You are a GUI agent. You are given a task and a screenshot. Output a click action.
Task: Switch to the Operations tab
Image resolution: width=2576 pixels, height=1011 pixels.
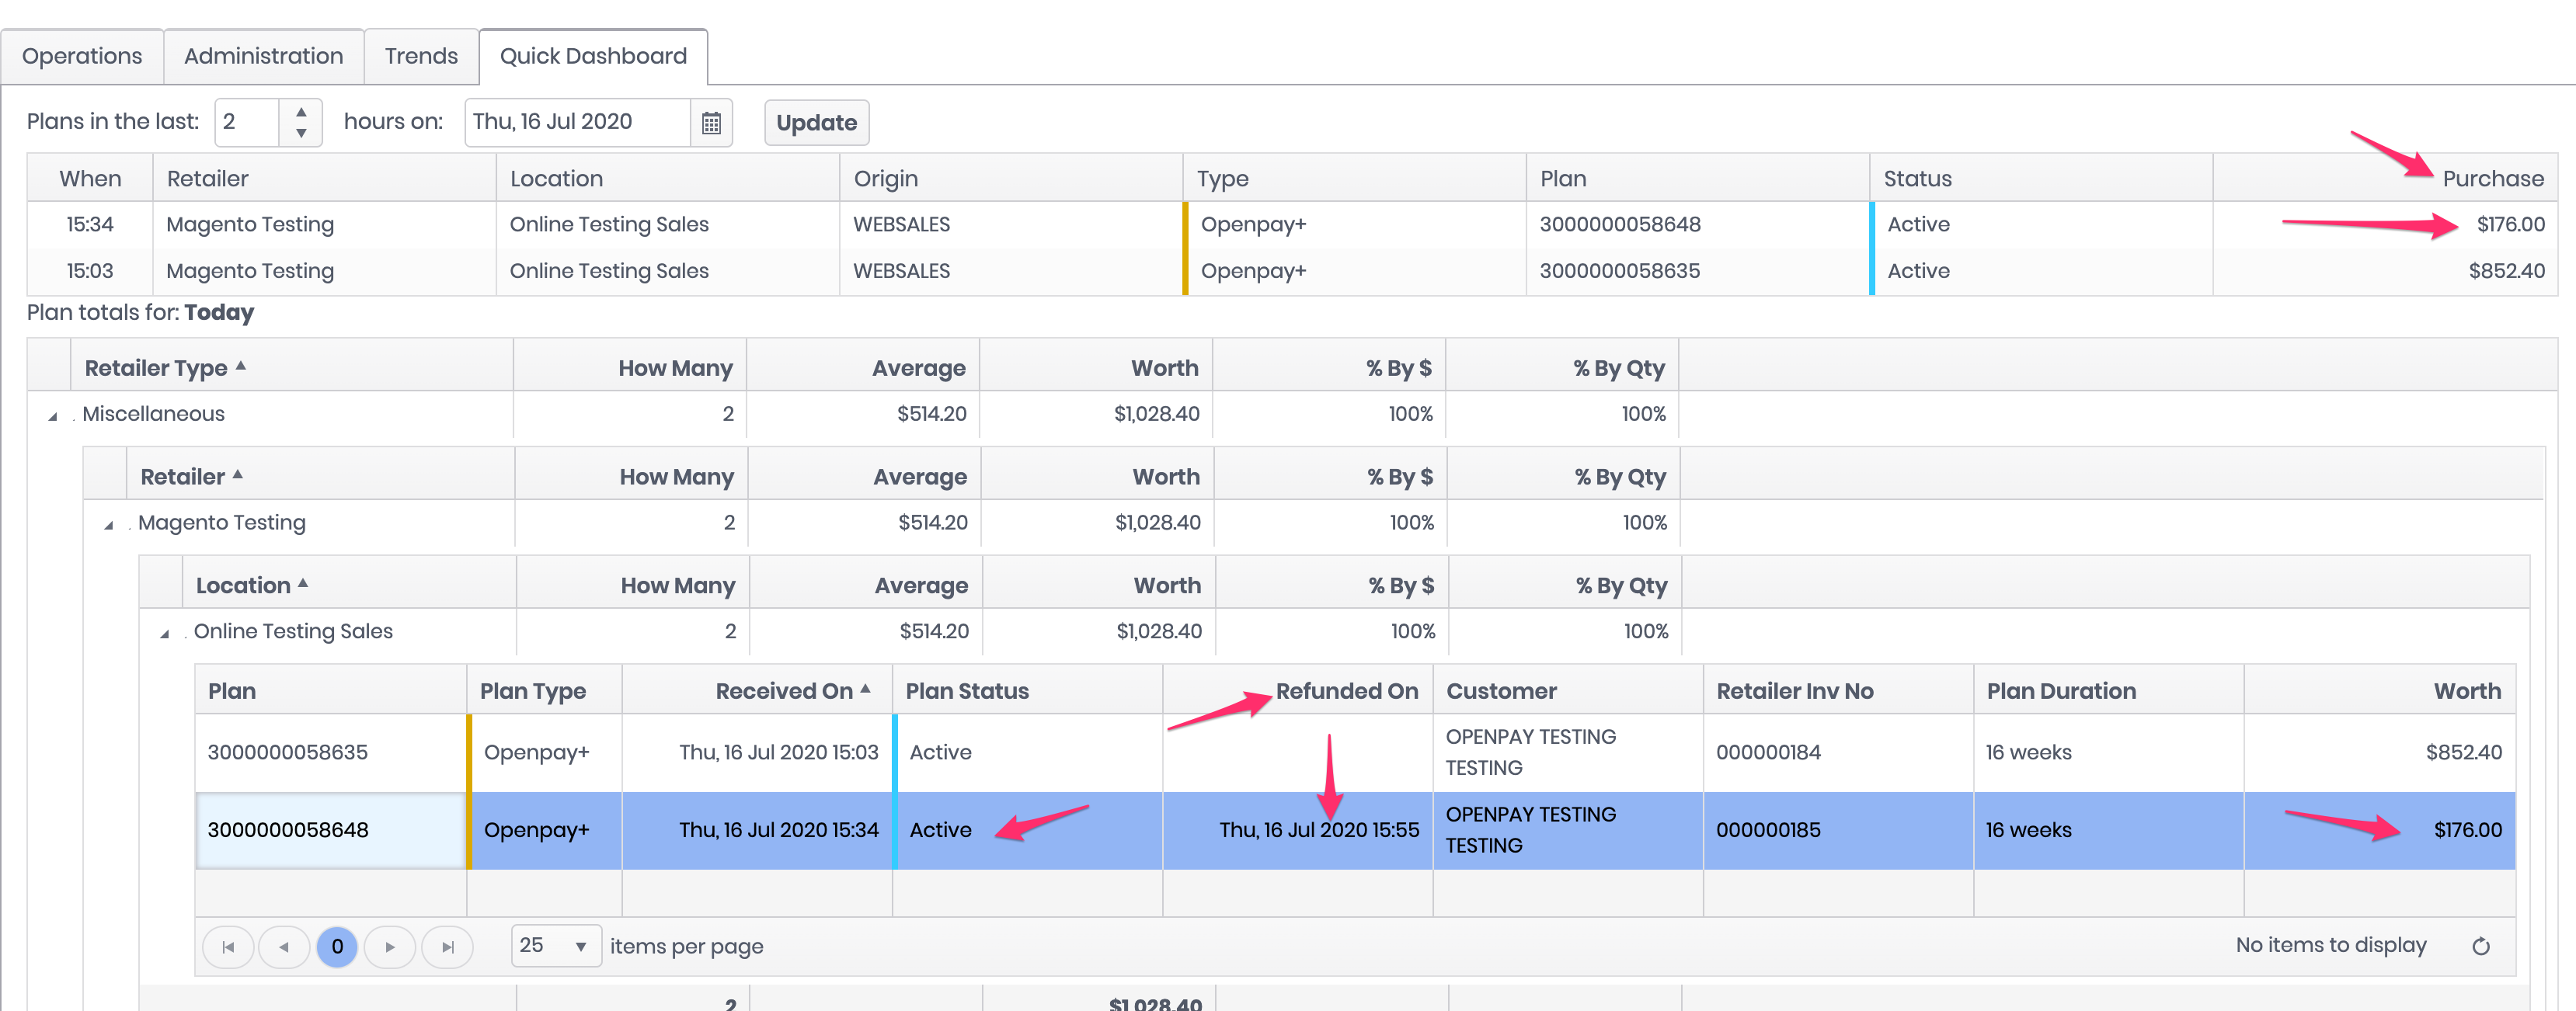coord(82,56)
